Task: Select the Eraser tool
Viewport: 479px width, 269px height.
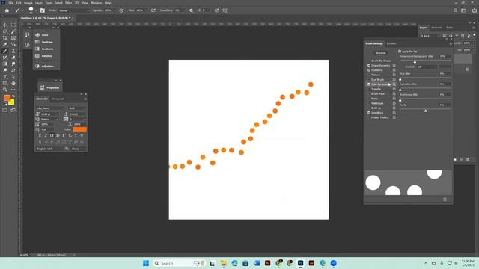Action: tap(13, 58)
